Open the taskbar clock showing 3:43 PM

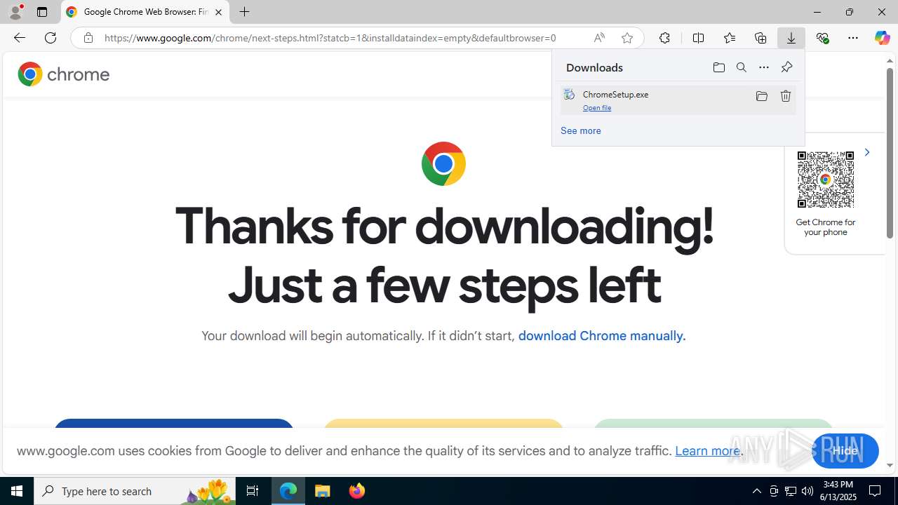click(x=839, y=491)
